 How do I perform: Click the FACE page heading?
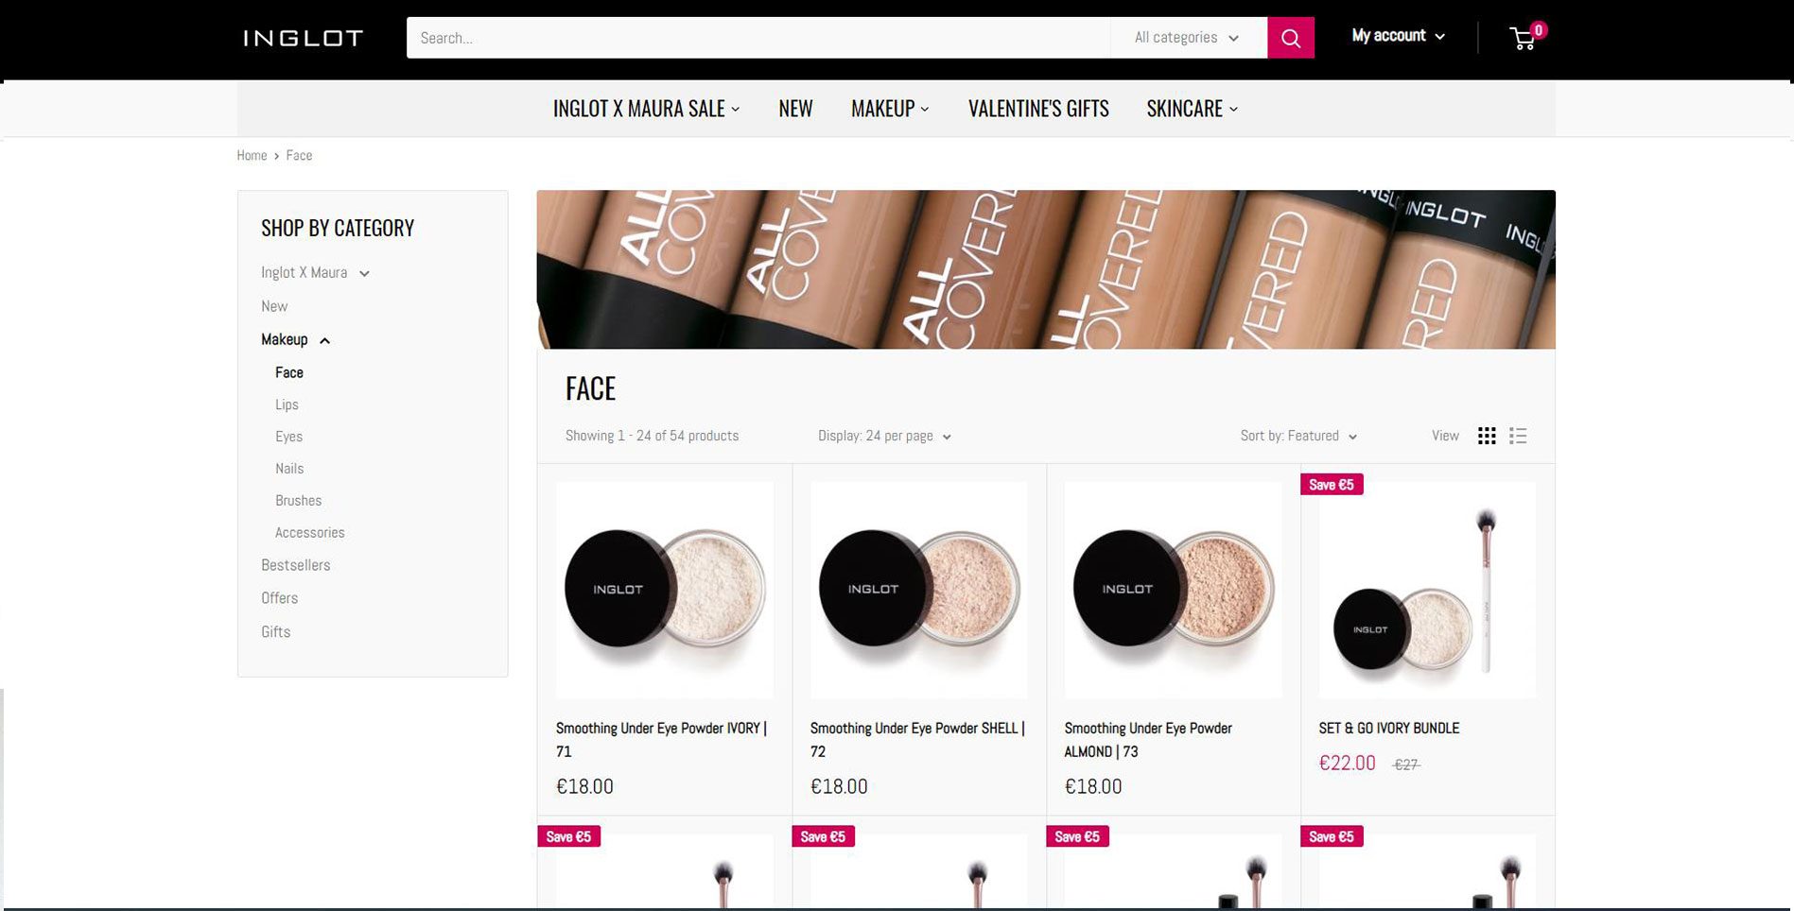[590, 388]
